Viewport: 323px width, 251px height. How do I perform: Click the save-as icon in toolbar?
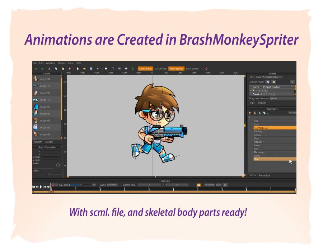pyautogui.click(x=98, y=69)
